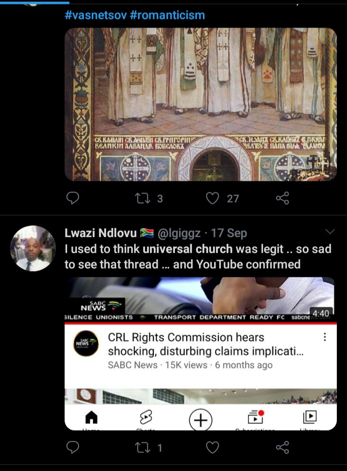347x471 pixels.
Task: Open the @lgiggz profile handle
Action: pyautogui.click(x=179, y=233)
